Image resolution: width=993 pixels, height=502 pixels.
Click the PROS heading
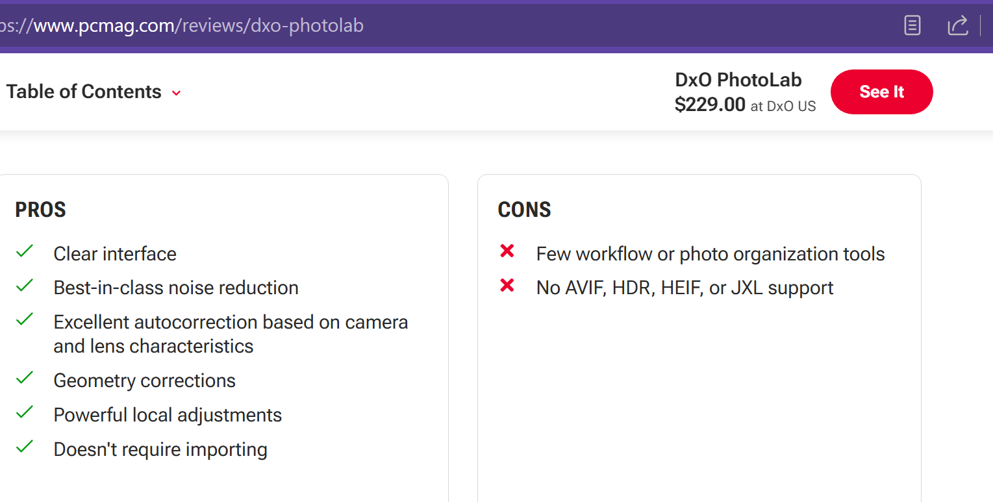coord(40,210)
